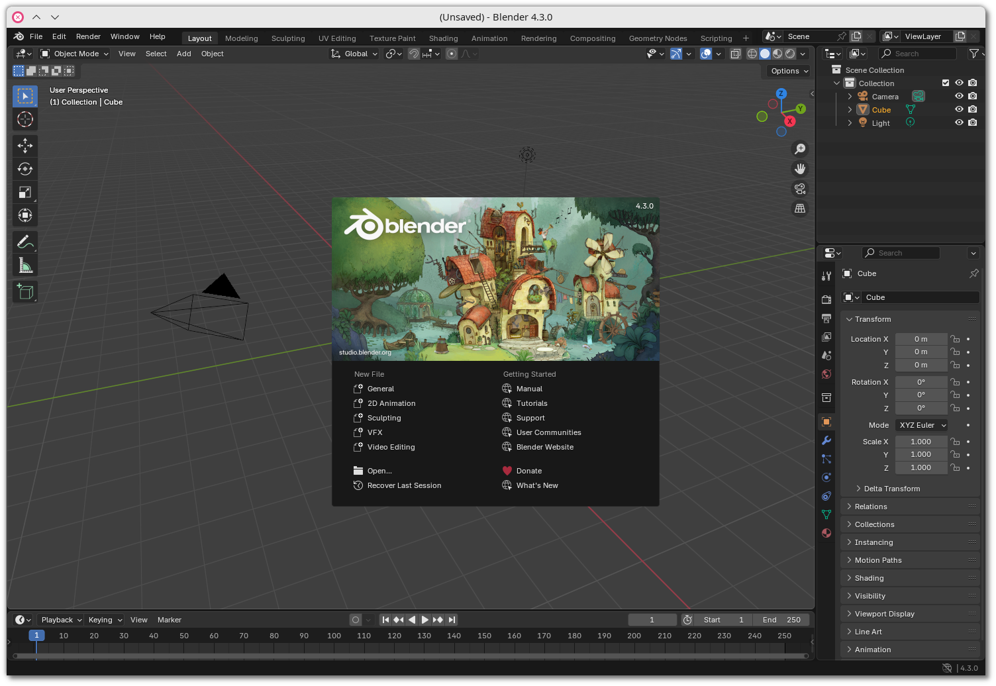This screenshot has height=686, width=996.
Task: Open the Object Data properties tab
Action: [x=826, y=514]
